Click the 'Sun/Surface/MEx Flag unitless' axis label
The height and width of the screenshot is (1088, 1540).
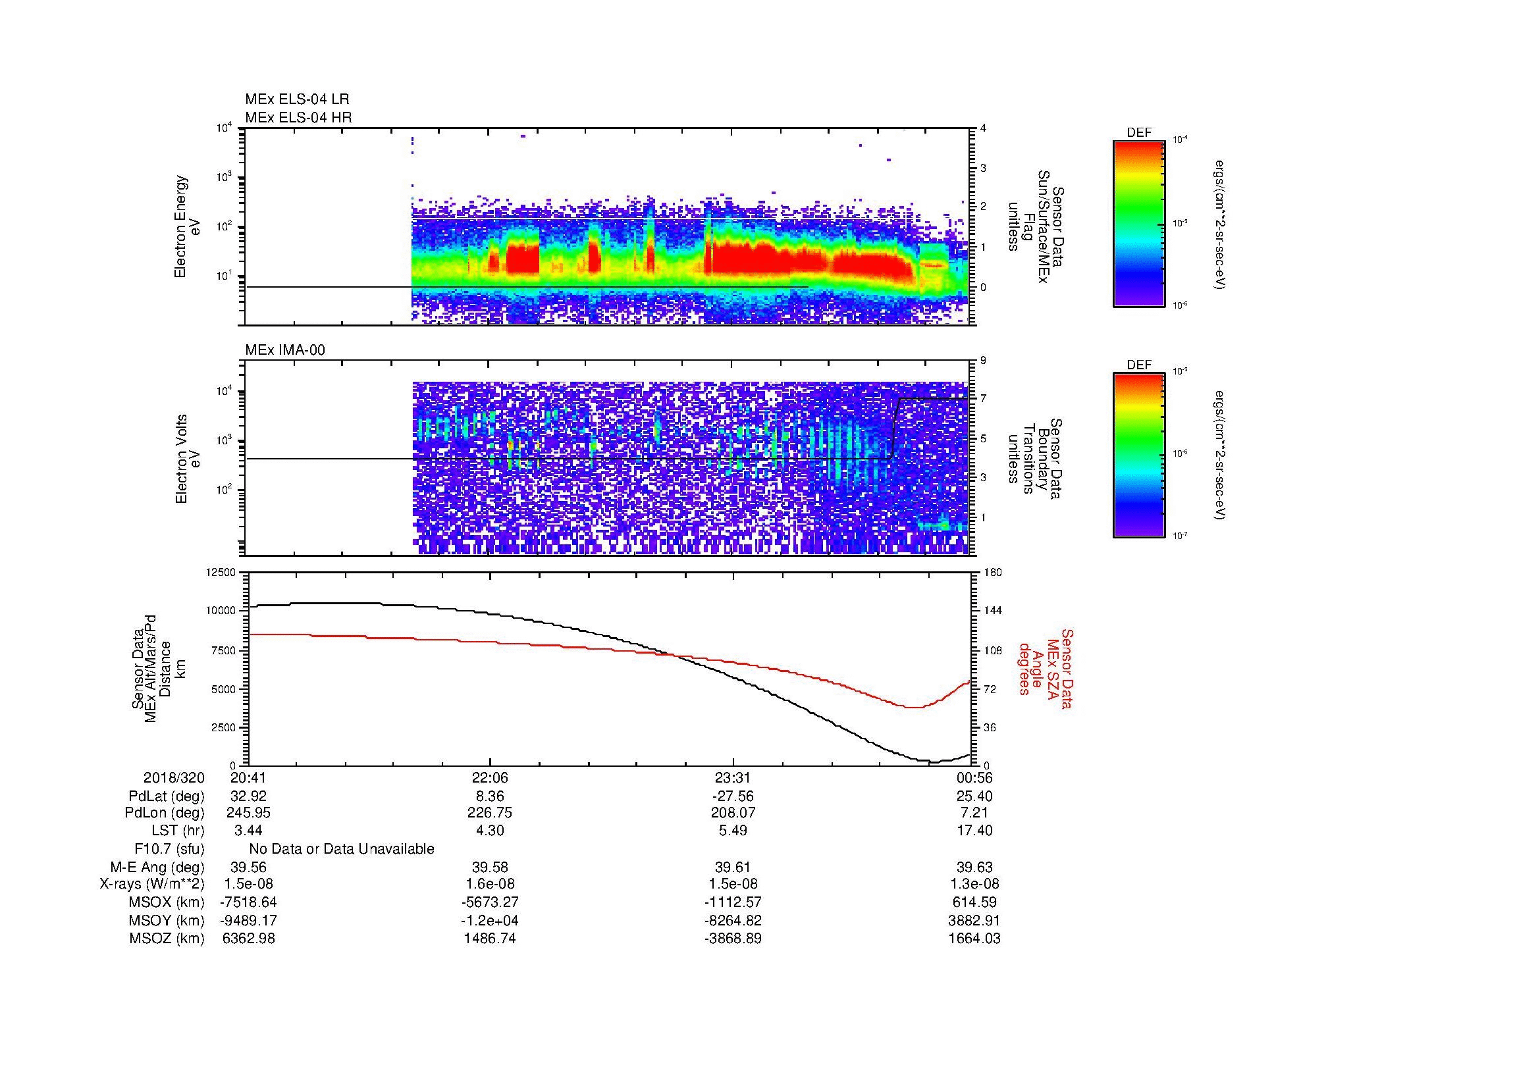[1036, 226]
